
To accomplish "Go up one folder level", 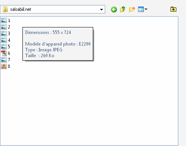I will [123, 9].
